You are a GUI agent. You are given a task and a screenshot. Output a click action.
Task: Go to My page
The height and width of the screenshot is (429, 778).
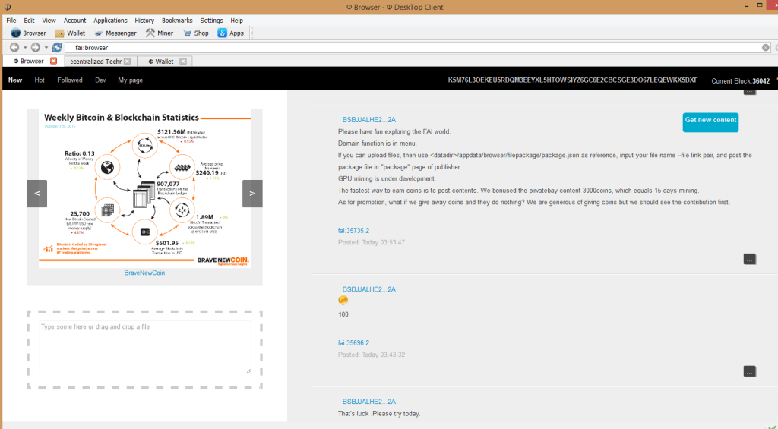(131, 80)
